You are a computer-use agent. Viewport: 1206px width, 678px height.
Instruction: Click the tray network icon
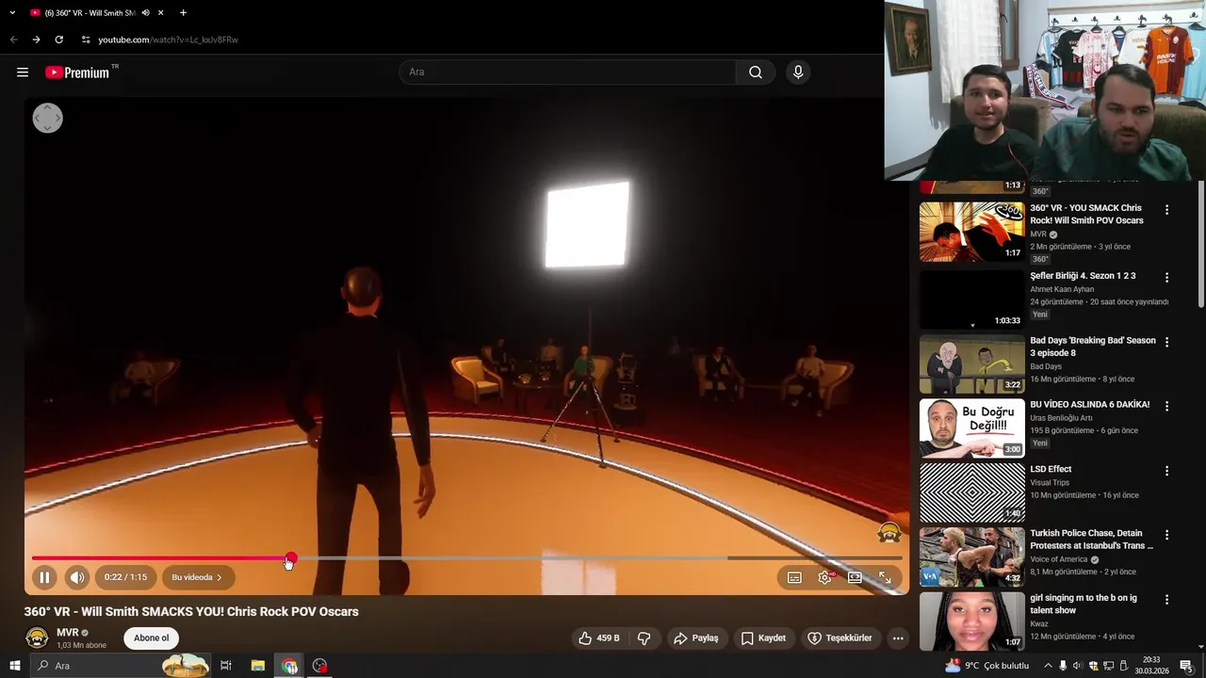pos(1108,666)
